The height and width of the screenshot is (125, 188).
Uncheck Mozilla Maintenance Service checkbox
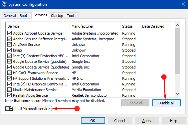[x=9, y=90]
